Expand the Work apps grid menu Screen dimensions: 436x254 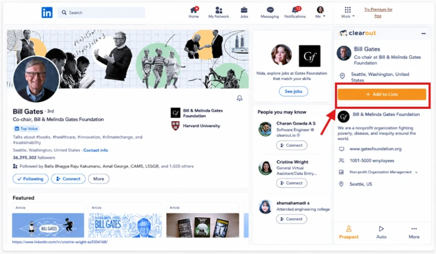pyautogui.click(x=347, y=12)
